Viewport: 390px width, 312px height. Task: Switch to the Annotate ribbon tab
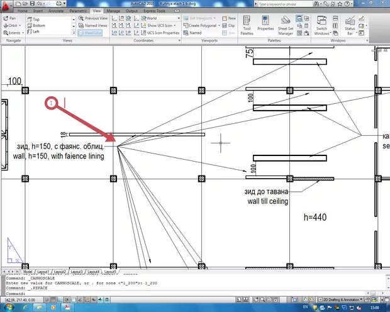[x=56, y=11]
